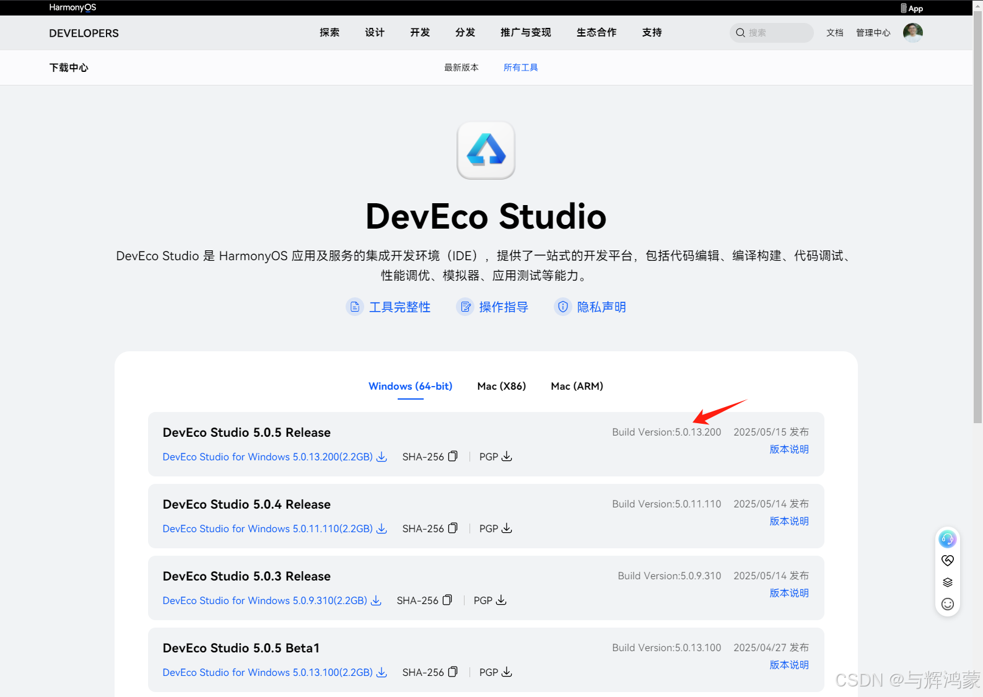983x697 pixels.
Task: Copy SHA-256 of 5.0.5 Release
Action: pyautogui.click(x=453, y=457)
